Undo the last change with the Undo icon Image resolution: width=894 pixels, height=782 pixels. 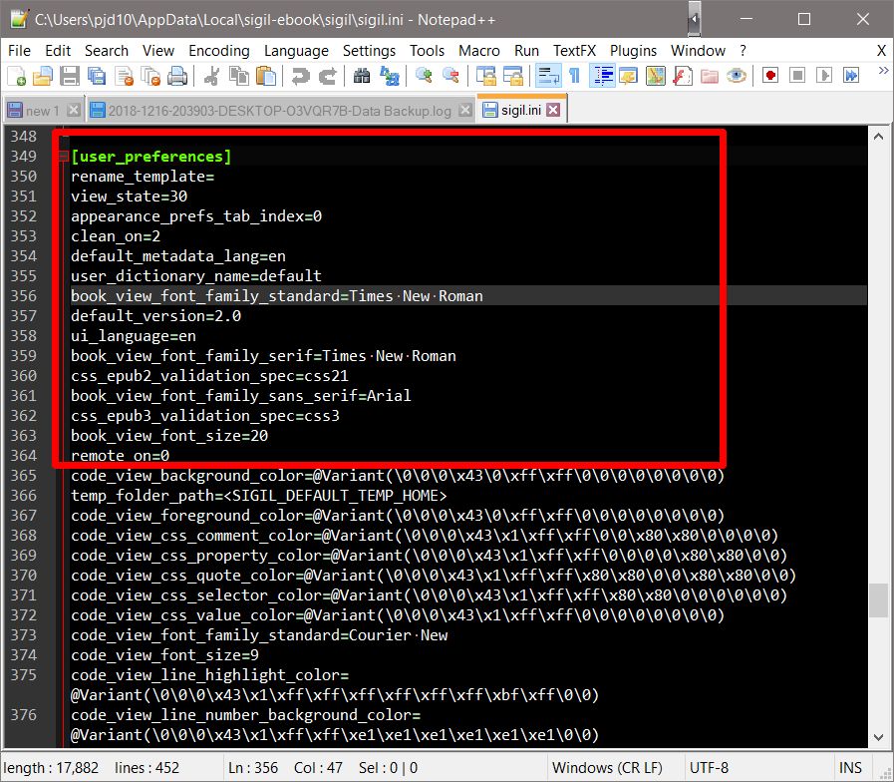click(300, 76)
